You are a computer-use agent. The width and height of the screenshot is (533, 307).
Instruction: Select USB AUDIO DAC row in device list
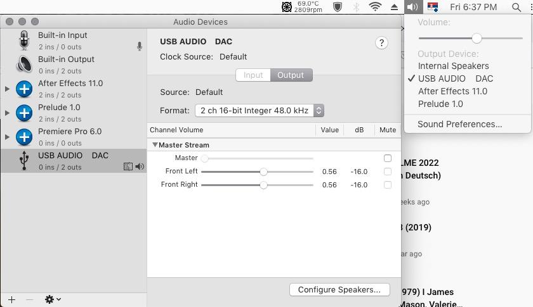point(74,161)
